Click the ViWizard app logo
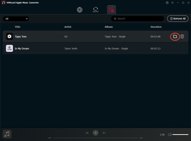 click(x=4, y=3)
